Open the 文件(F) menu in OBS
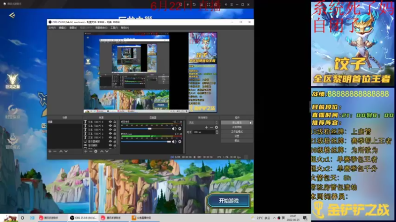The image size is (396, 222). pos(52,28)
